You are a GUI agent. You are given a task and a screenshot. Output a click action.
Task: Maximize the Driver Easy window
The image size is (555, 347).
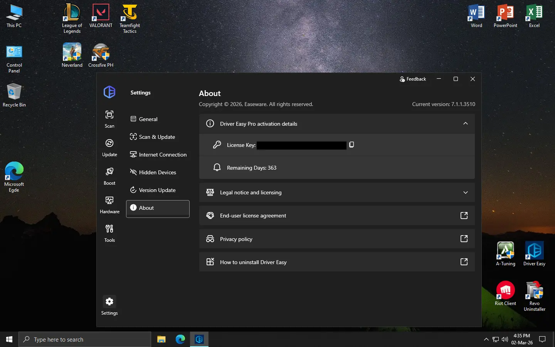click(x=456, y=79)
